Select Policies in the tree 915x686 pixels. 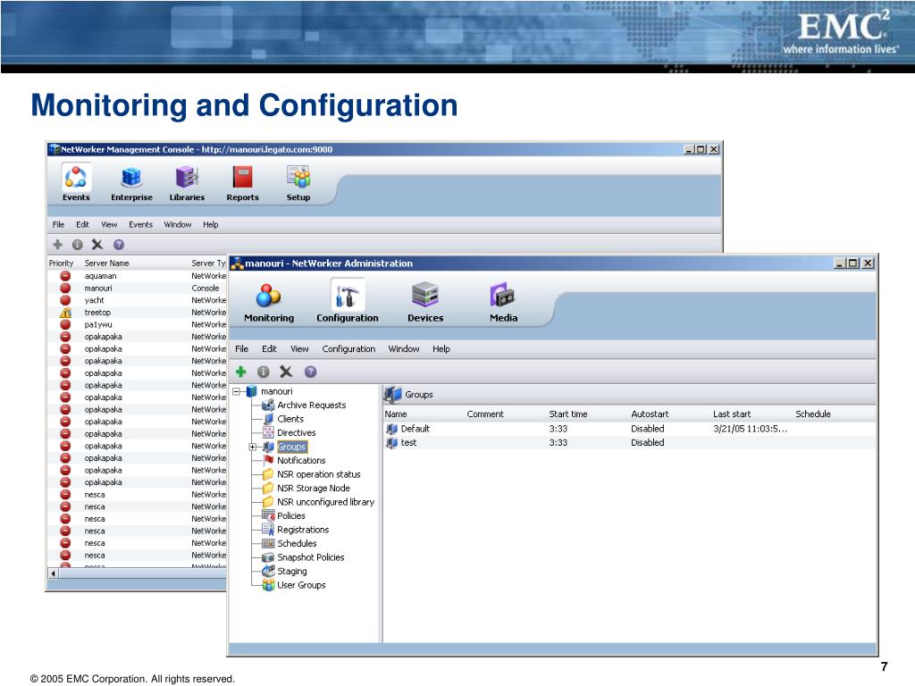pos(290,516)
